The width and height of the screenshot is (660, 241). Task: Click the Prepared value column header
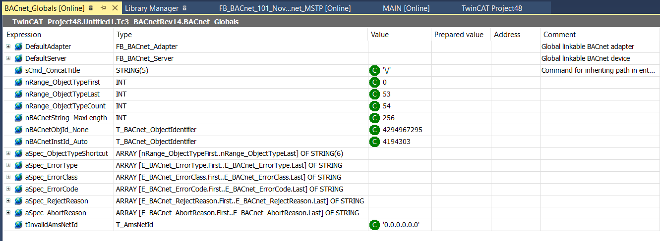pyautogui.click(x=461, y=35)
